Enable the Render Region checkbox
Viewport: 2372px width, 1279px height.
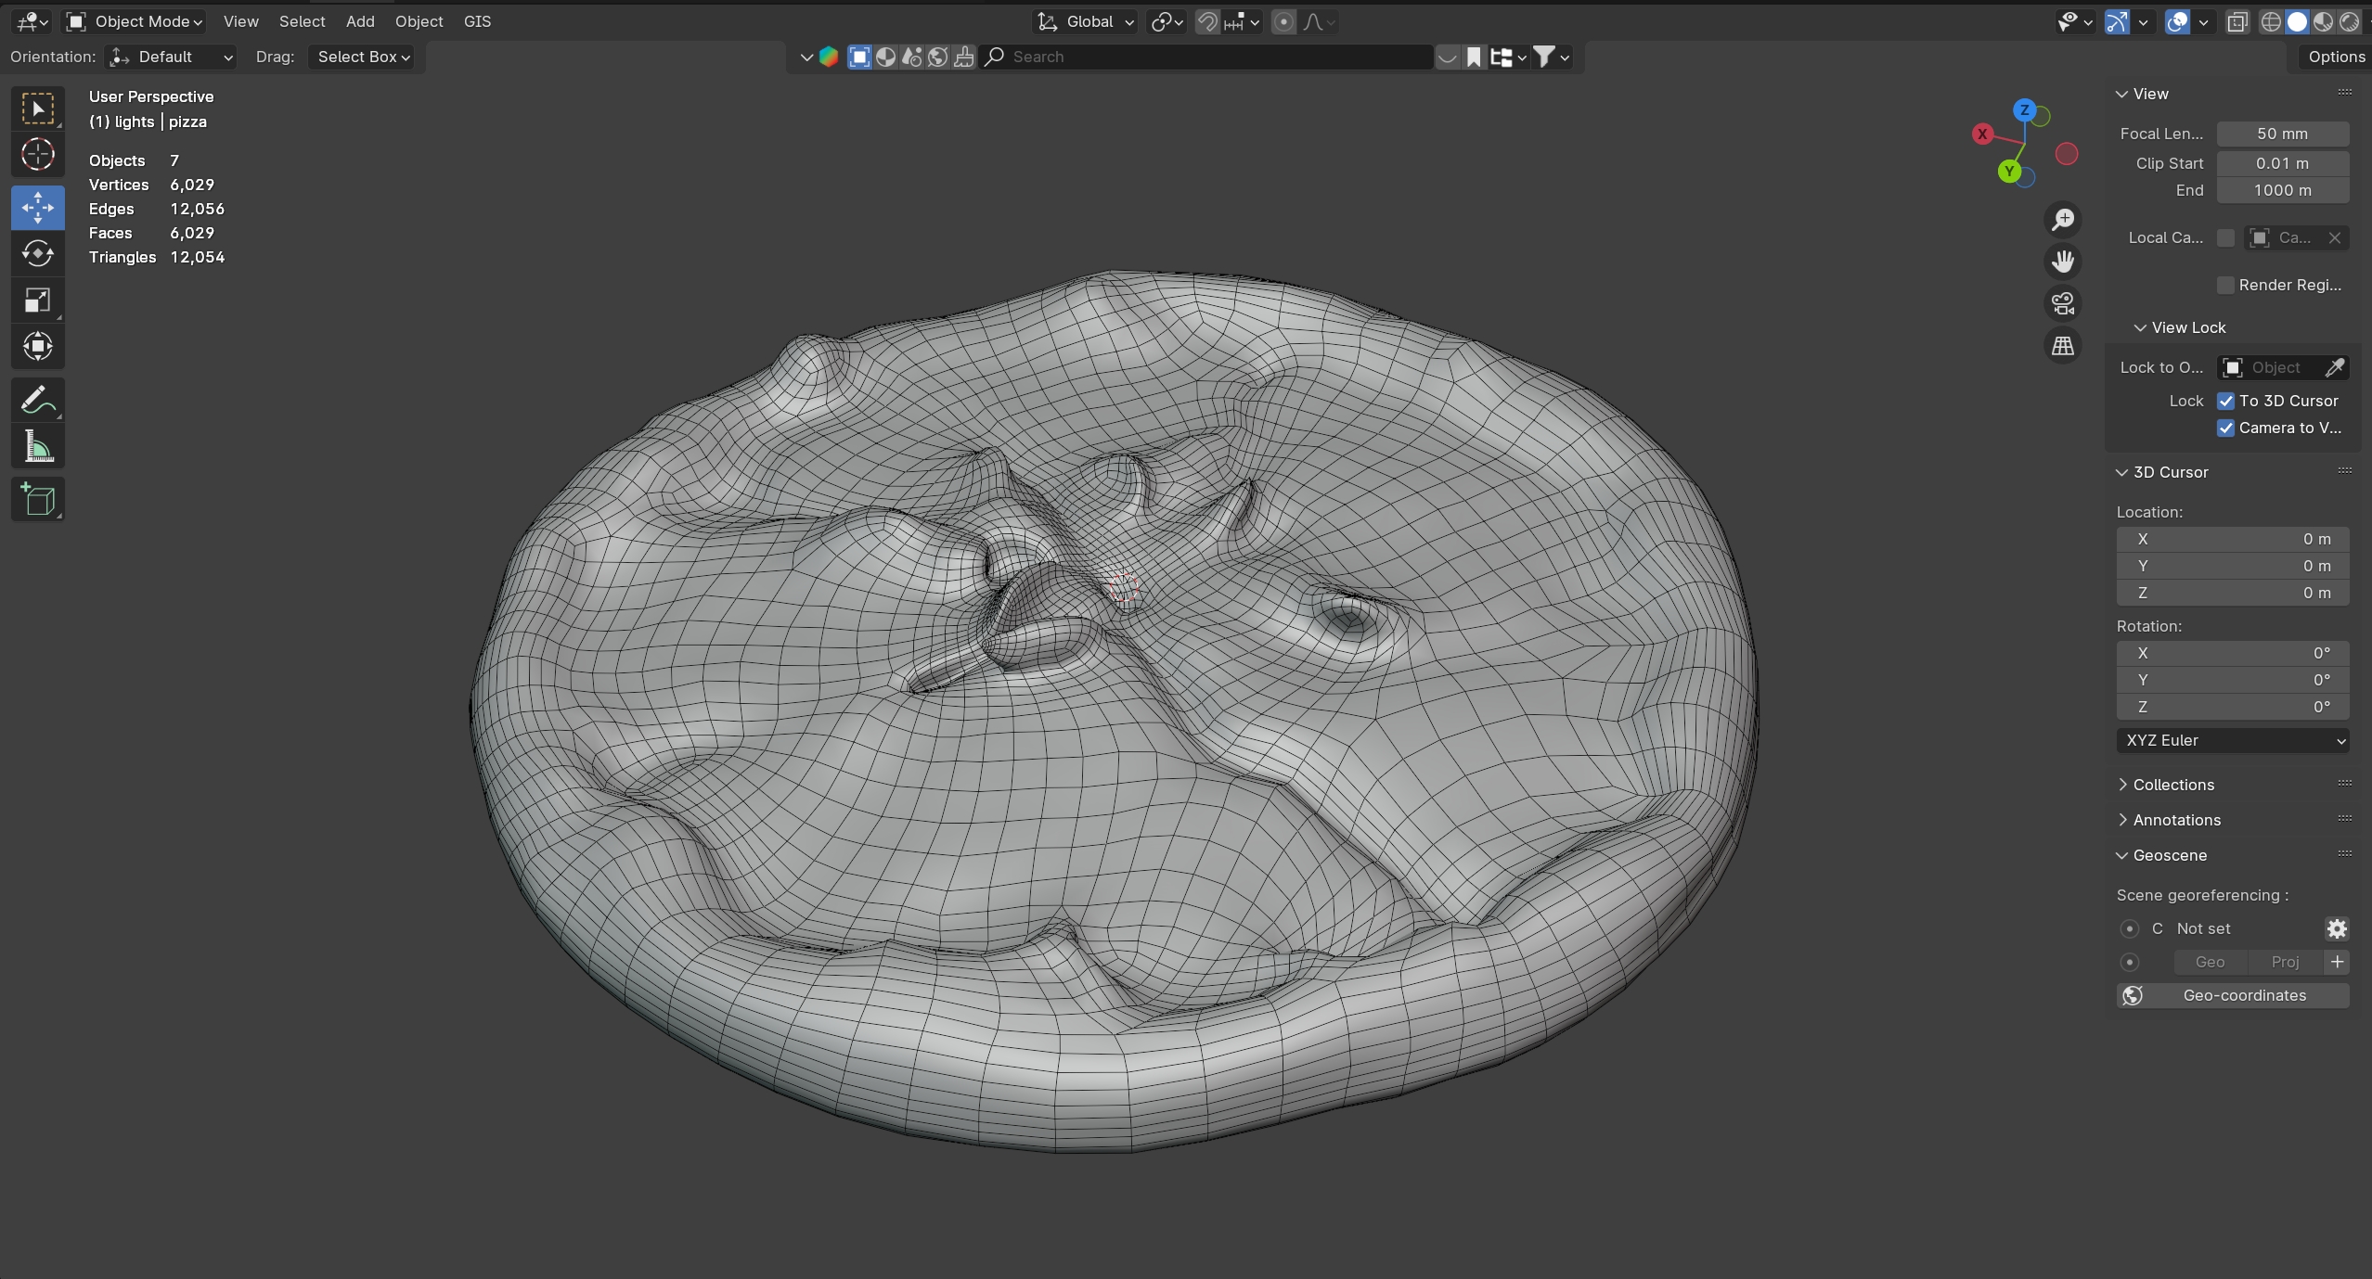tap(2225, 285)
